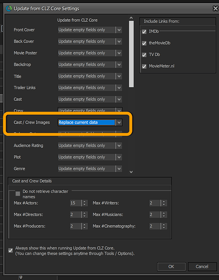Click the Max #Producers value field
219x280 pixels.
75,226
